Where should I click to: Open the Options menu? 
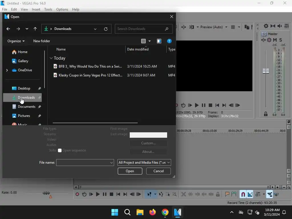[x=62, y=9]
